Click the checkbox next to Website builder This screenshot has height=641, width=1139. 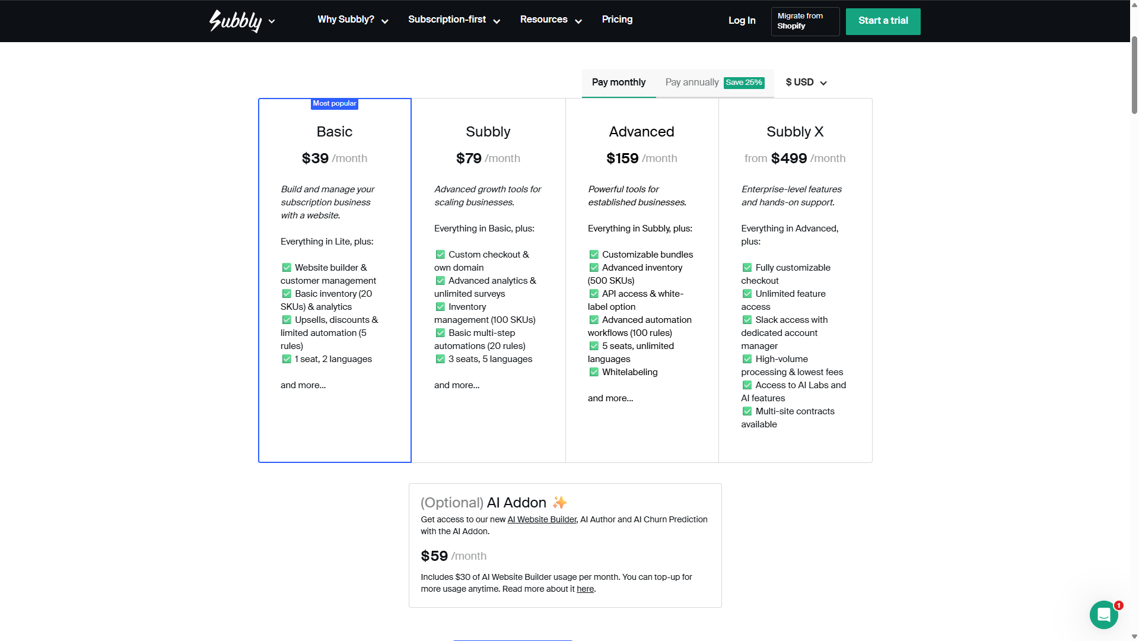(287, 268)
